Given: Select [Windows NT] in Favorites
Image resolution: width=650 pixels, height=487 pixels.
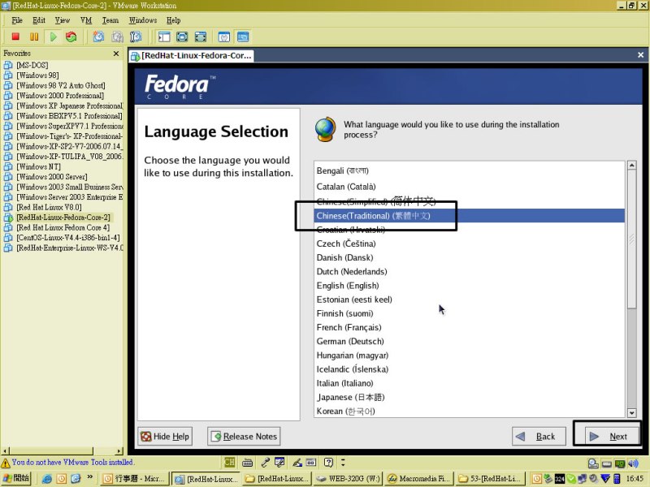Looking at the screenshot, I should (x=38, y=167).
